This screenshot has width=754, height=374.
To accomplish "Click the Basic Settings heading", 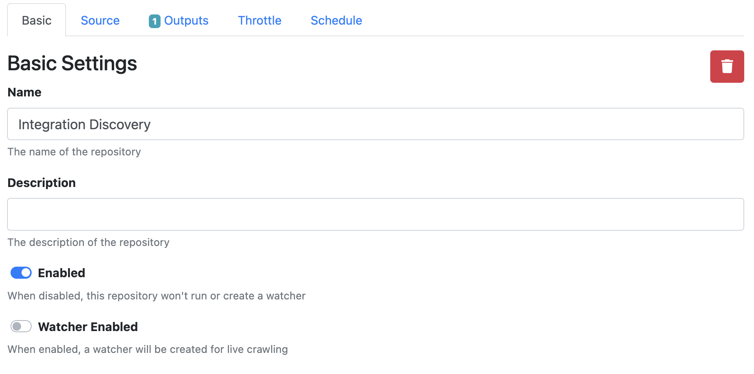I will [72, 63].
